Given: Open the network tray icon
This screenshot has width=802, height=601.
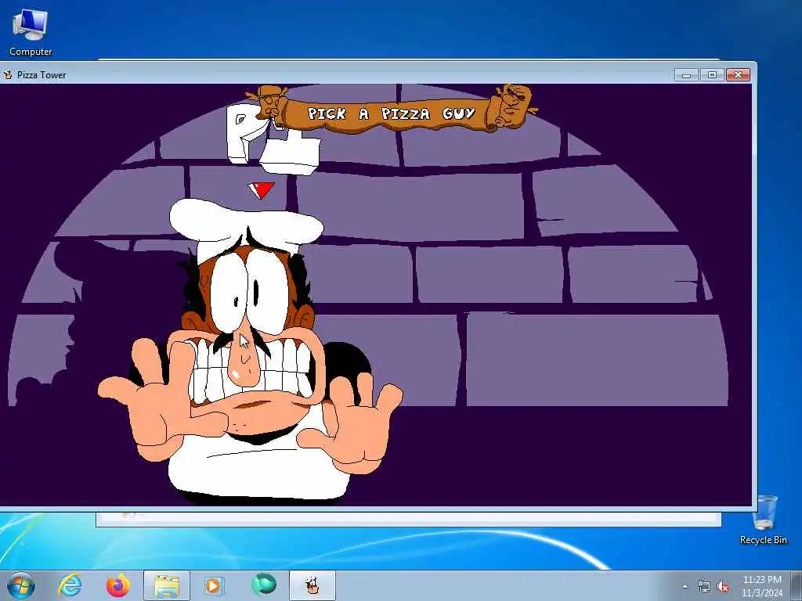Looking at the screenshot, I should pos(704,586).
